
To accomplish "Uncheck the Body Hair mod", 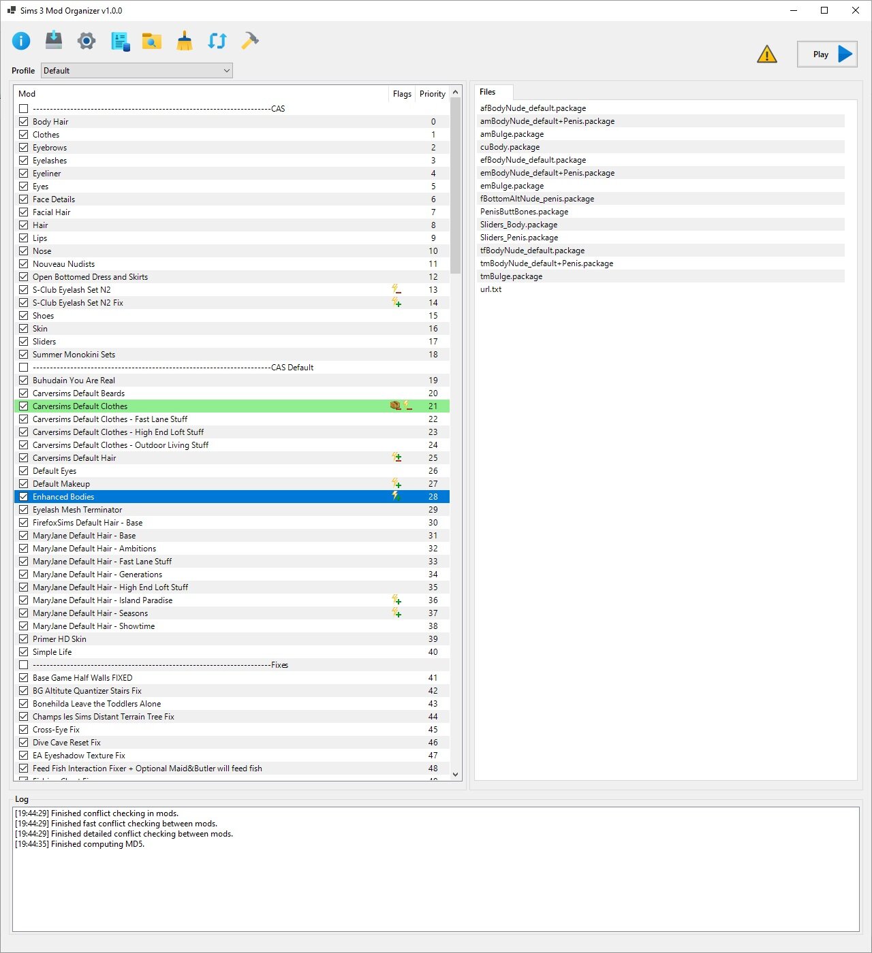I will click(x=24, y=121).
